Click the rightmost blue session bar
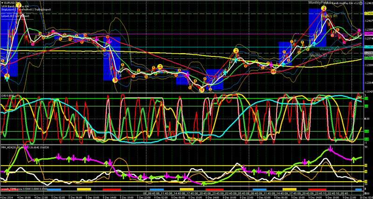 tap(358, 189)
